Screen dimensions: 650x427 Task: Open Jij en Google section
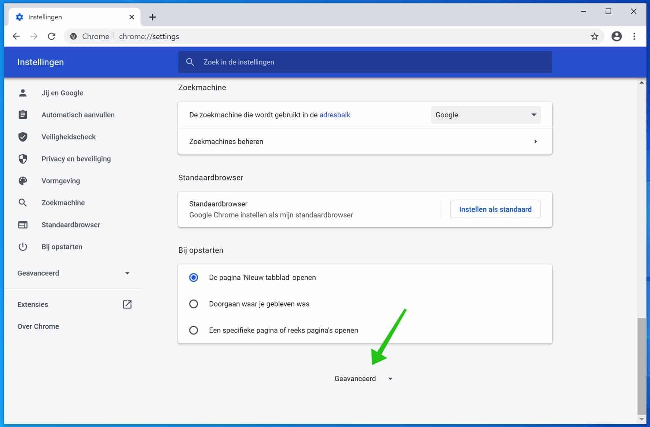[62, 93]
